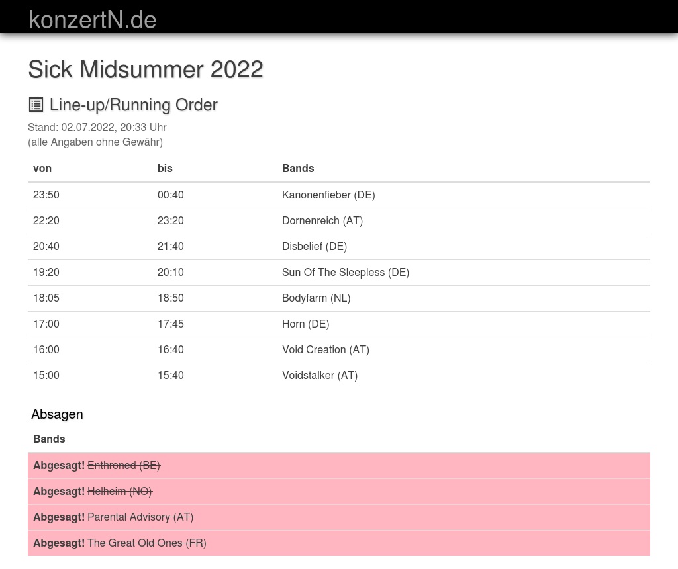Click the 'bis' column header
678x569 pixels.
click(x=165, y=168)
